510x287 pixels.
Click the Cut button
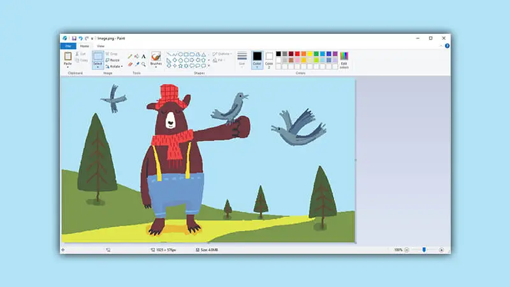pos(81,54)
